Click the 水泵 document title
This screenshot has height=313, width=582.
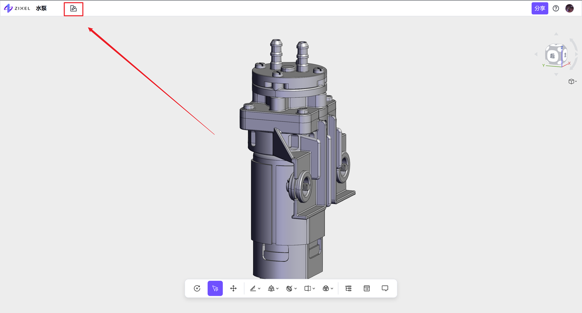pos(41,9)
